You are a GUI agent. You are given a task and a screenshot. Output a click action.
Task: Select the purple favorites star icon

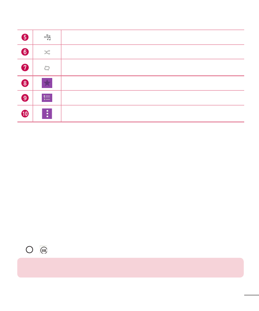point(47,83)
